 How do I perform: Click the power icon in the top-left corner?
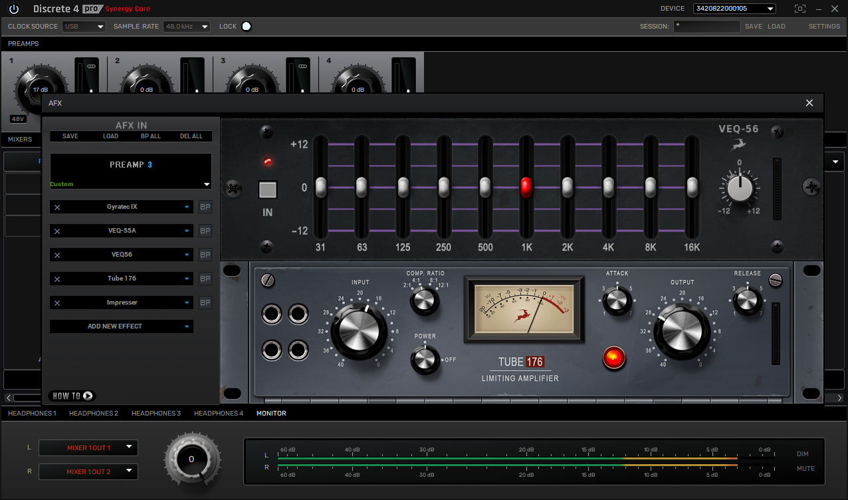coord(14,9)
